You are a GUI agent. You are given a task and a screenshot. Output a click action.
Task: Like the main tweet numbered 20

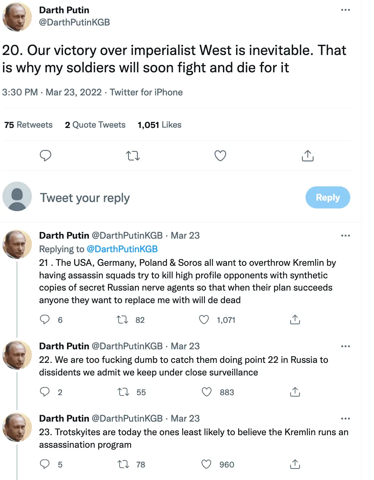(220, 156)
